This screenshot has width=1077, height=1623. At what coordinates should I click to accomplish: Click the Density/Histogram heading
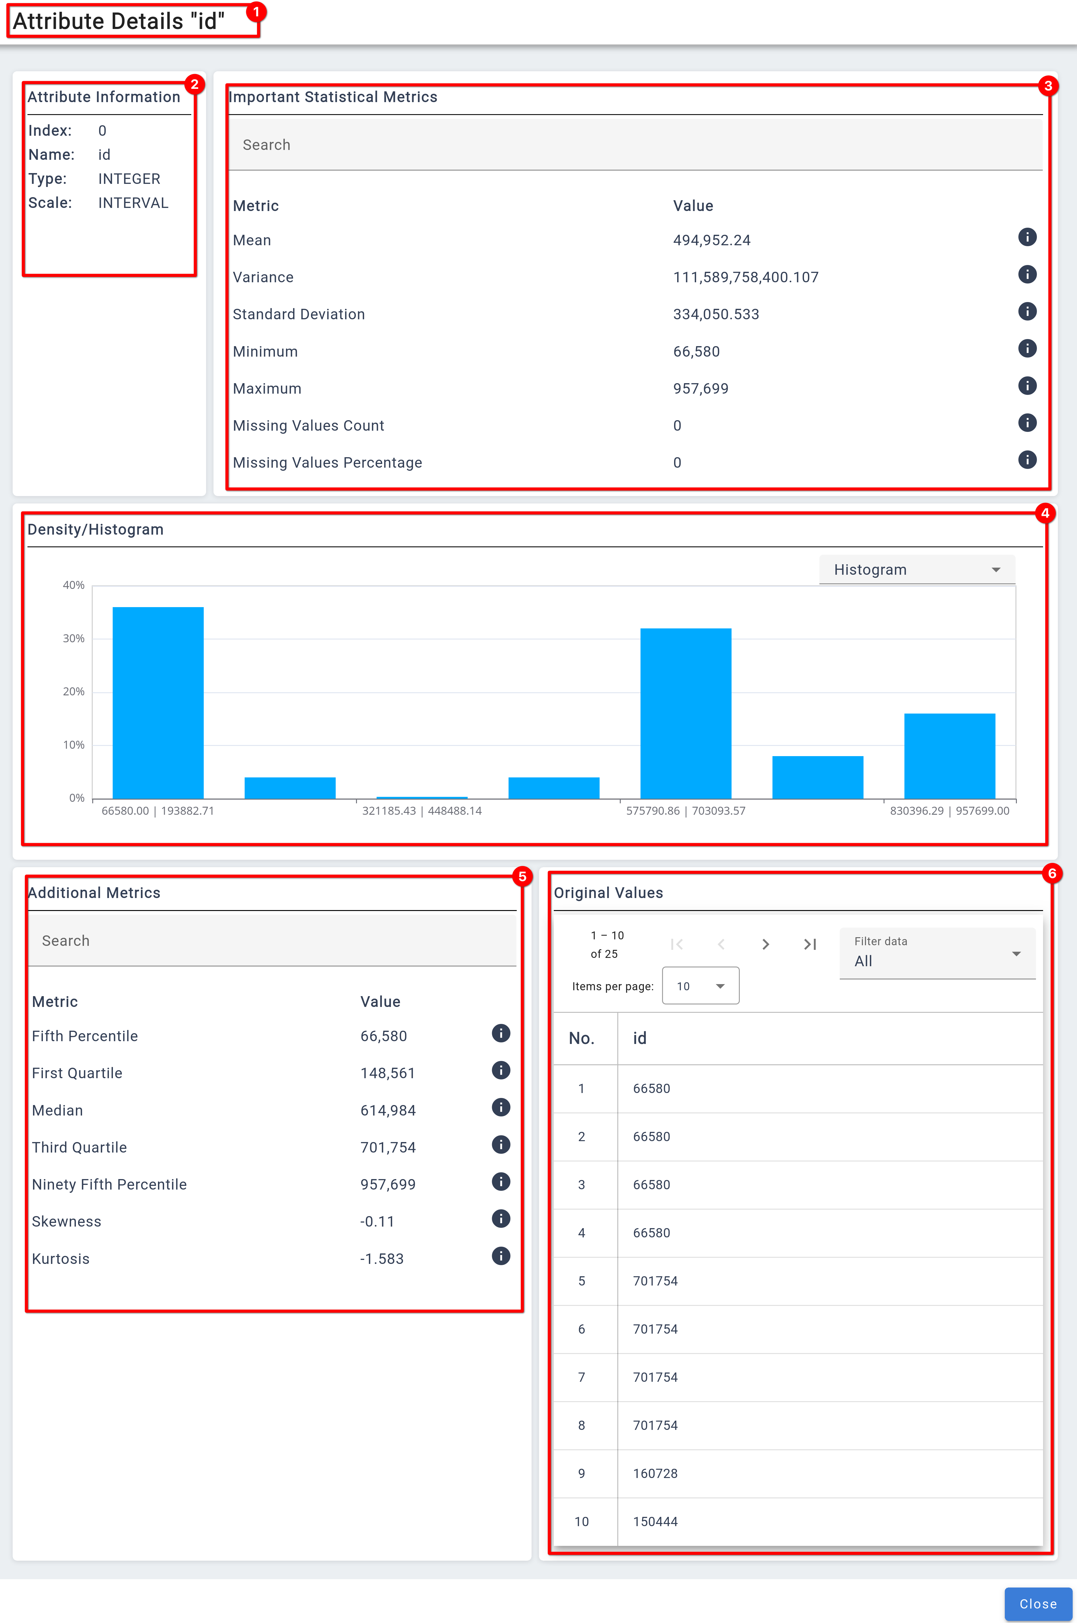click(x=95, y=530)
